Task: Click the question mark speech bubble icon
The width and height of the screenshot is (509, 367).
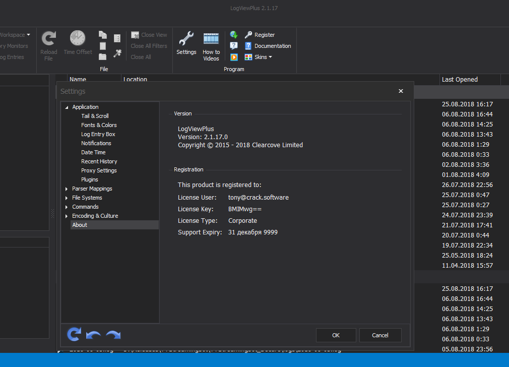Action: pos(234,46)
